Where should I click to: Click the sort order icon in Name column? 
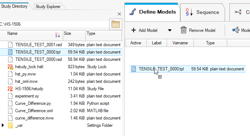[58, 35]
